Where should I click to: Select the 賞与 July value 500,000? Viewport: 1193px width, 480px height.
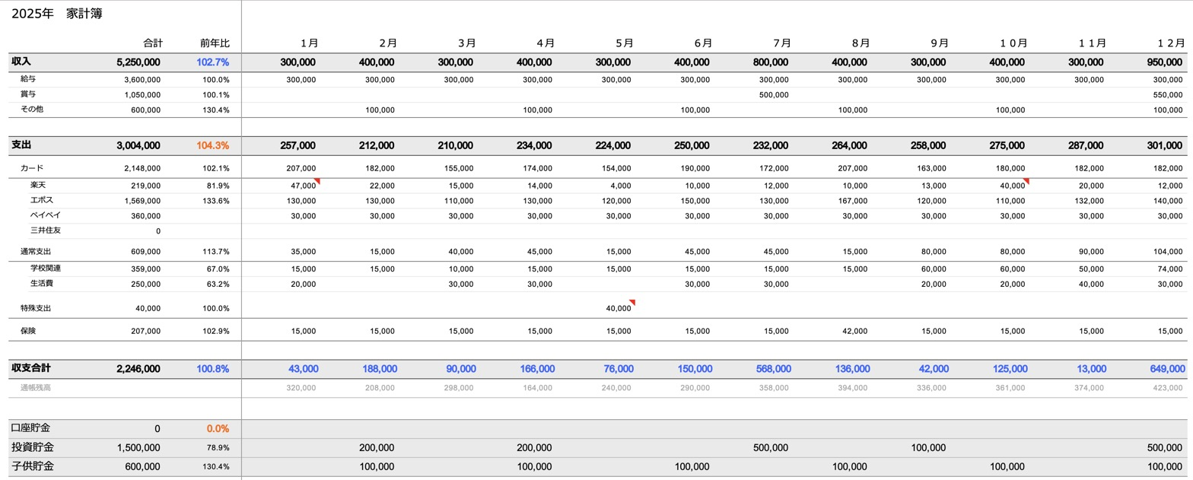774,95
